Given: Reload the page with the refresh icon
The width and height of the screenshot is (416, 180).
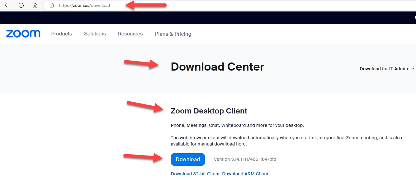Looking at the screenshot, I should (21, 5).
